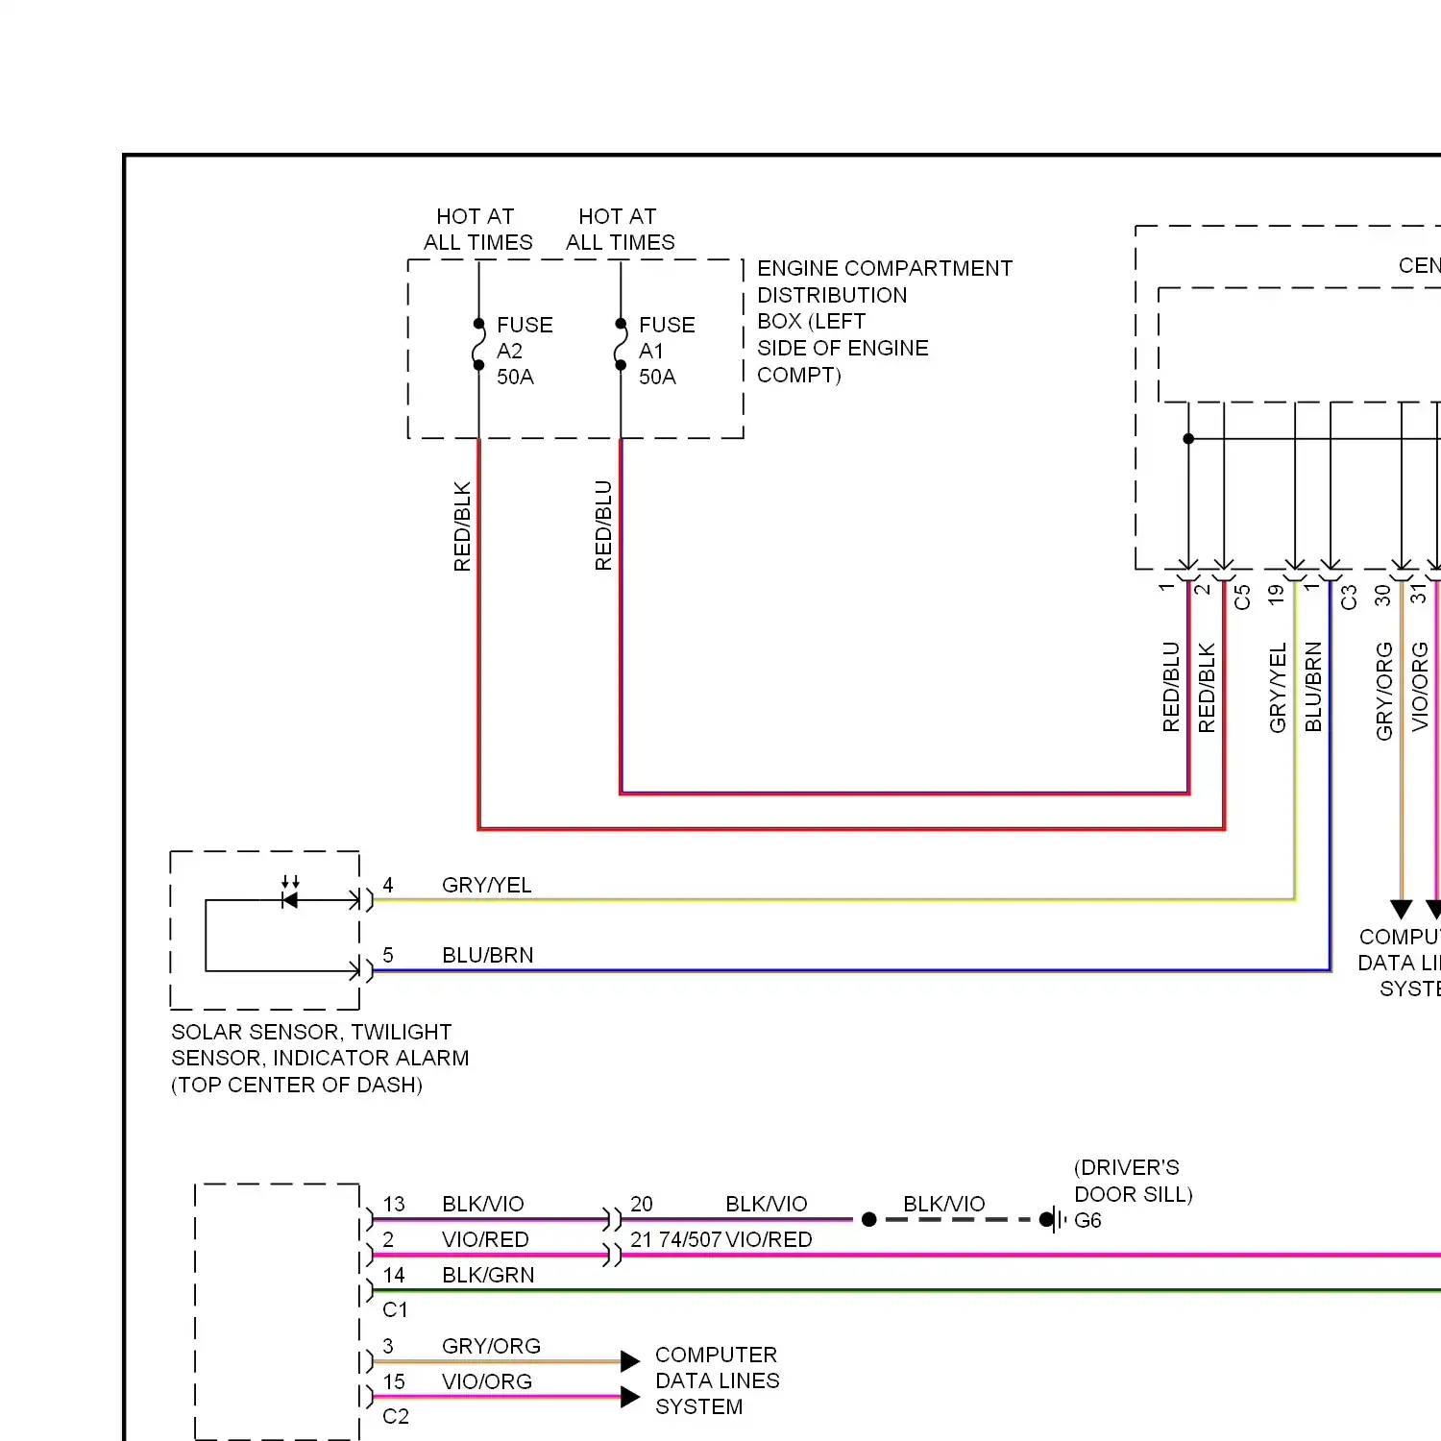This screenshot has height=1441, width=1441.
Task: Click pin number 5 on the solar sensor
Action: coord(388,955)
